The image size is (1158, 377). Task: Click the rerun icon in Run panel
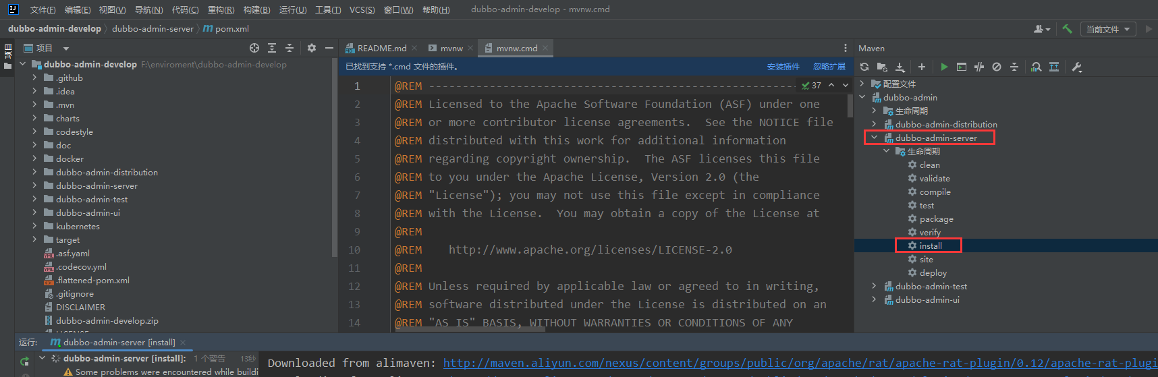click(25, 361)
